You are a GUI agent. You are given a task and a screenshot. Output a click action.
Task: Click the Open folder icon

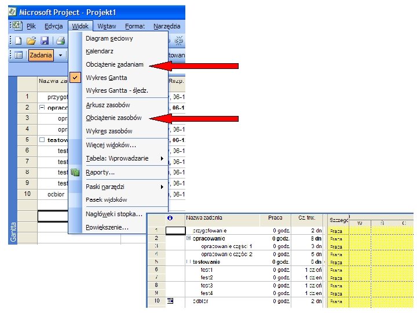click(x=31, y=41)
